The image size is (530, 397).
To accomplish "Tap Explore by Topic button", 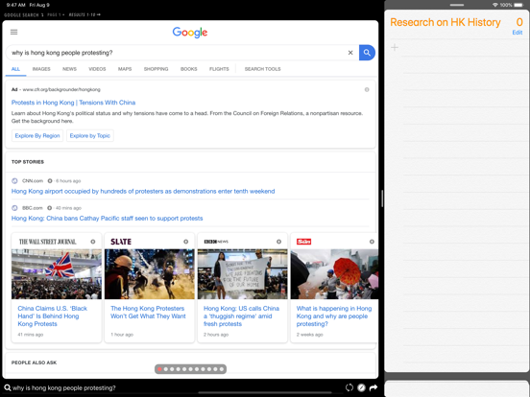I will (90, 136).
